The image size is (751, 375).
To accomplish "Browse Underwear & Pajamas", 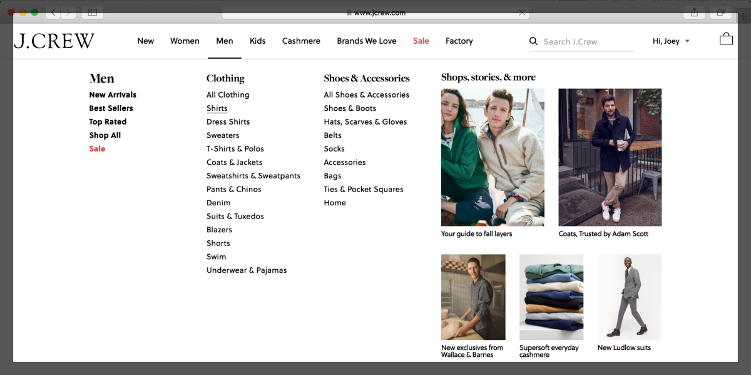I will [247, 270].
